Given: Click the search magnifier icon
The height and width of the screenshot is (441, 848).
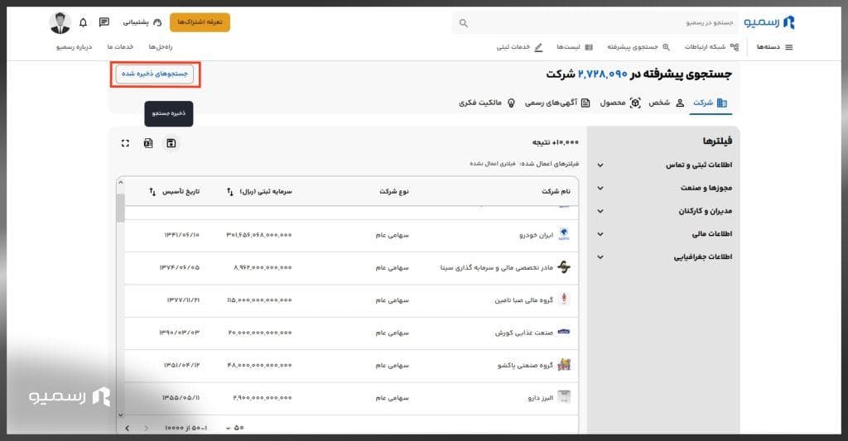Looking at the screenshot, I should click(x=464, y=23).
